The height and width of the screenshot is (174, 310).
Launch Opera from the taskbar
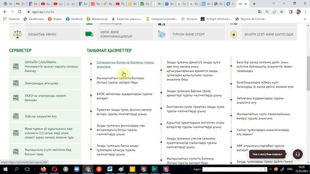tap(55, 169)
